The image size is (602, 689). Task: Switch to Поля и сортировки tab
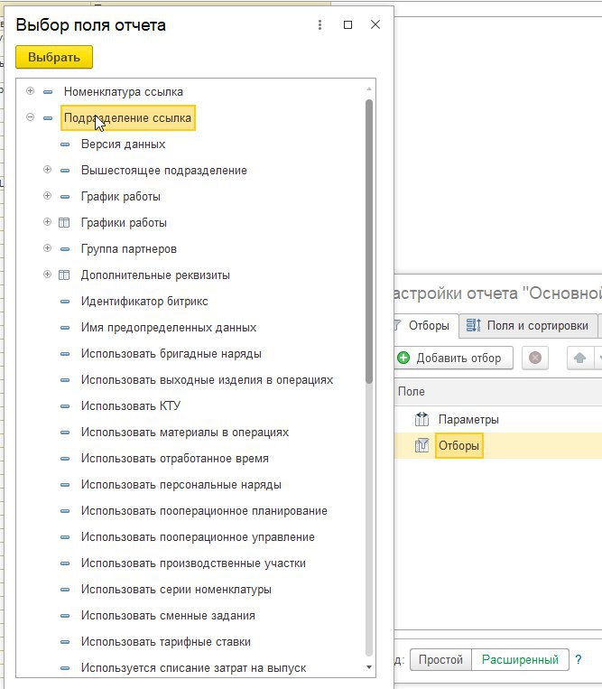pos(528,326)
